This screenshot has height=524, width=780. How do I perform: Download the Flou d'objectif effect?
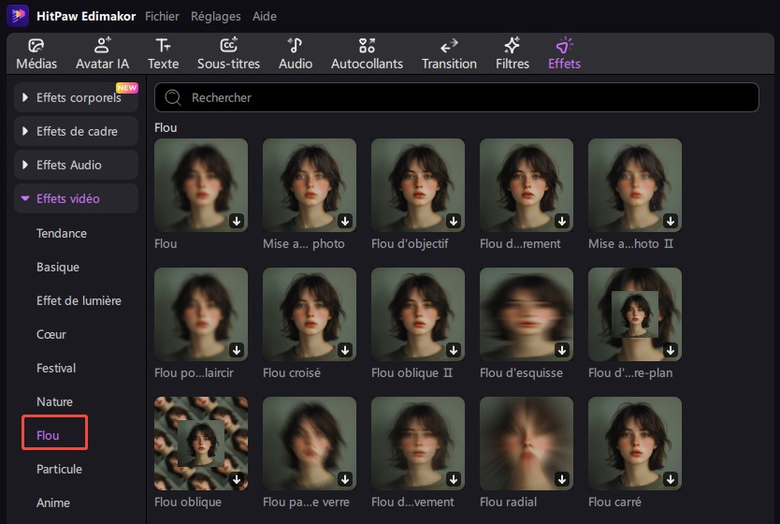coord(454,221)
